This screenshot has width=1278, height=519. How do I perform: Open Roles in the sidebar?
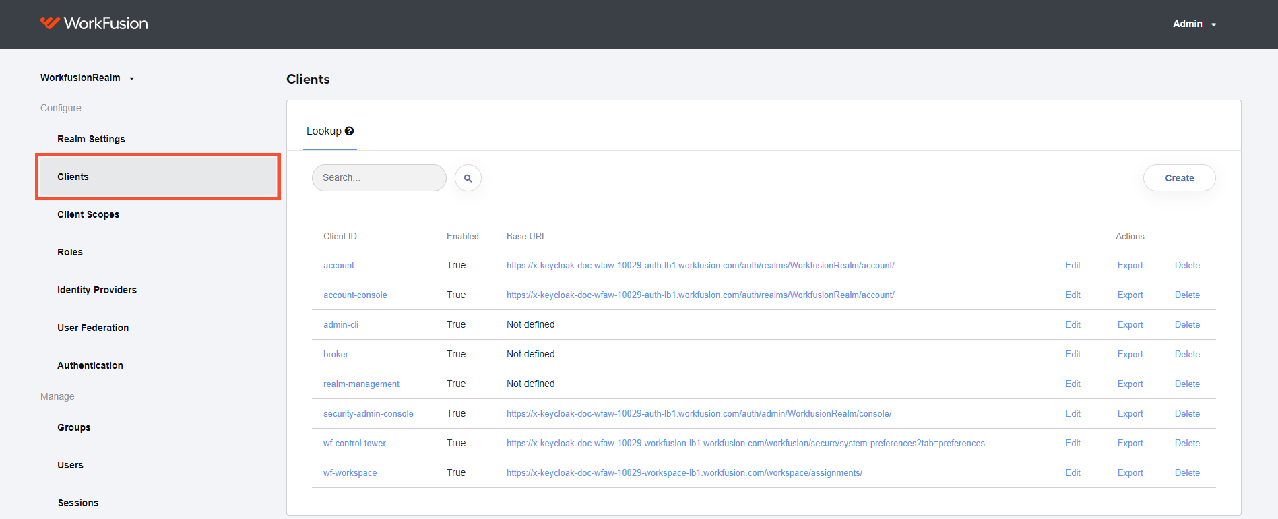(x=70, y=252)
